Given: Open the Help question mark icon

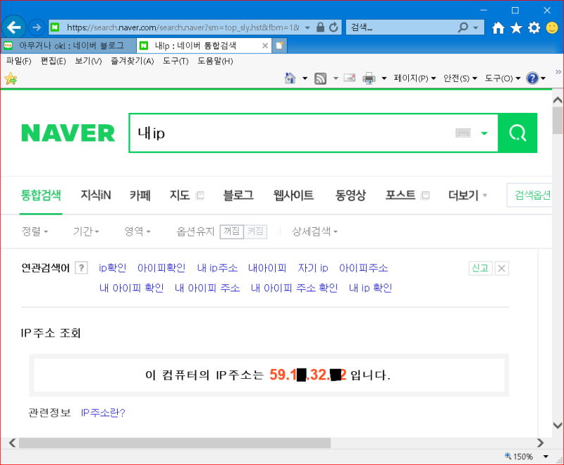Looking at the screenshot, I should tap(532, 78).
